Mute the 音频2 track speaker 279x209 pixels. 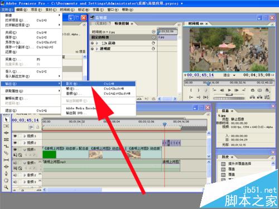tap(15, 175)
